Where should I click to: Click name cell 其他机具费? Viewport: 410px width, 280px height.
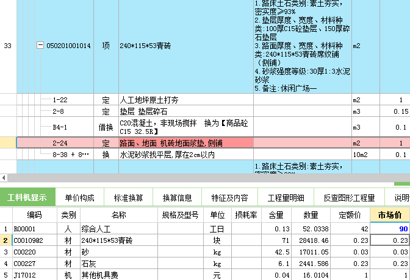[x=119, y=275]
